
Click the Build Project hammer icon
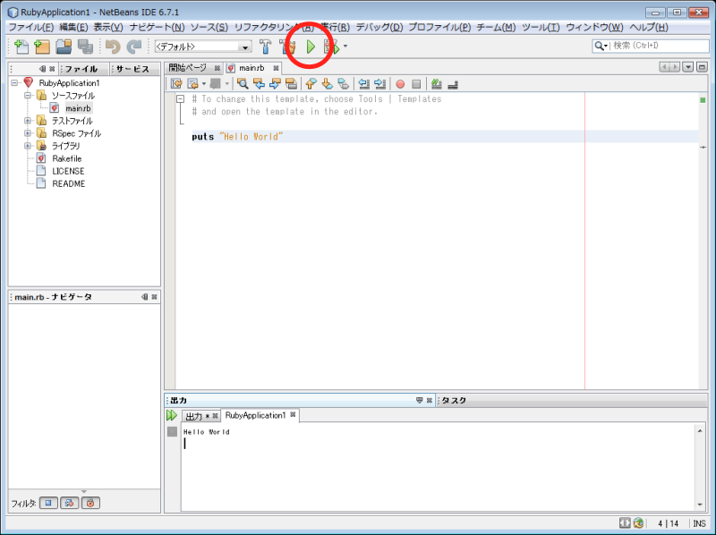[x=265, y=47]
